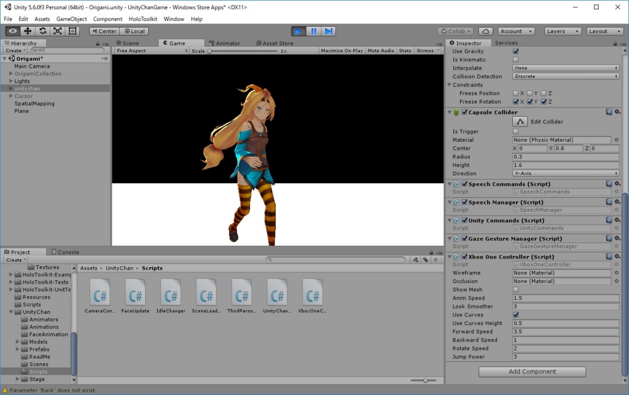Pick Wireframe material object selector

pyautogui.click(x=617, y=273)
